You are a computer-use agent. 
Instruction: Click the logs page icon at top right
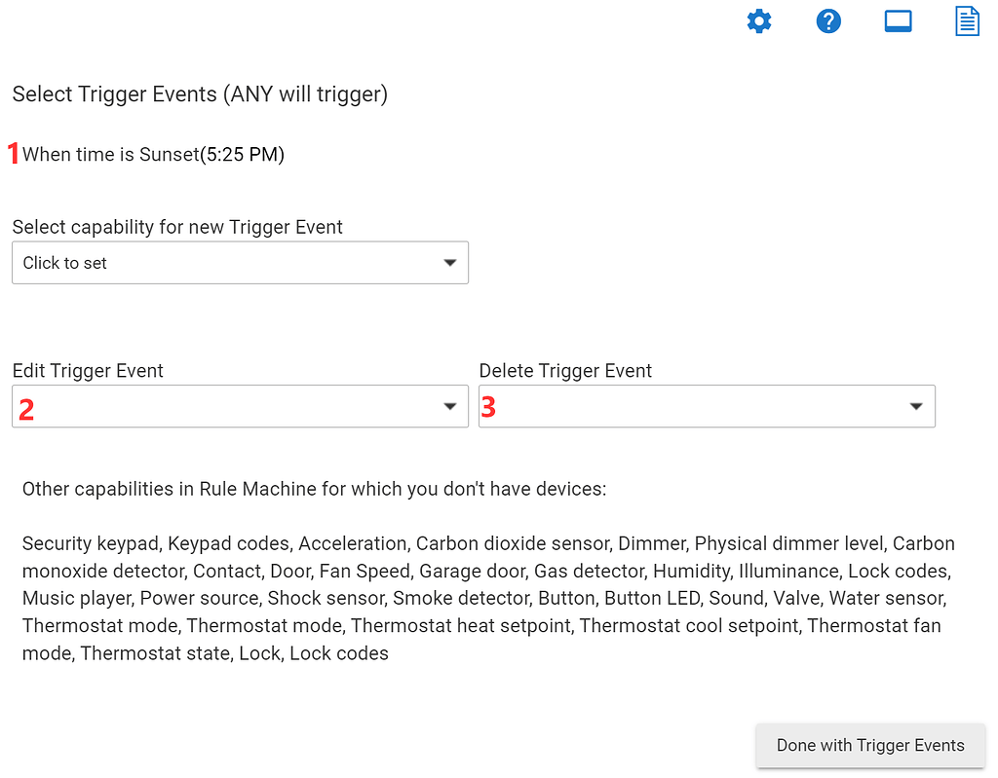coord(967,20)
